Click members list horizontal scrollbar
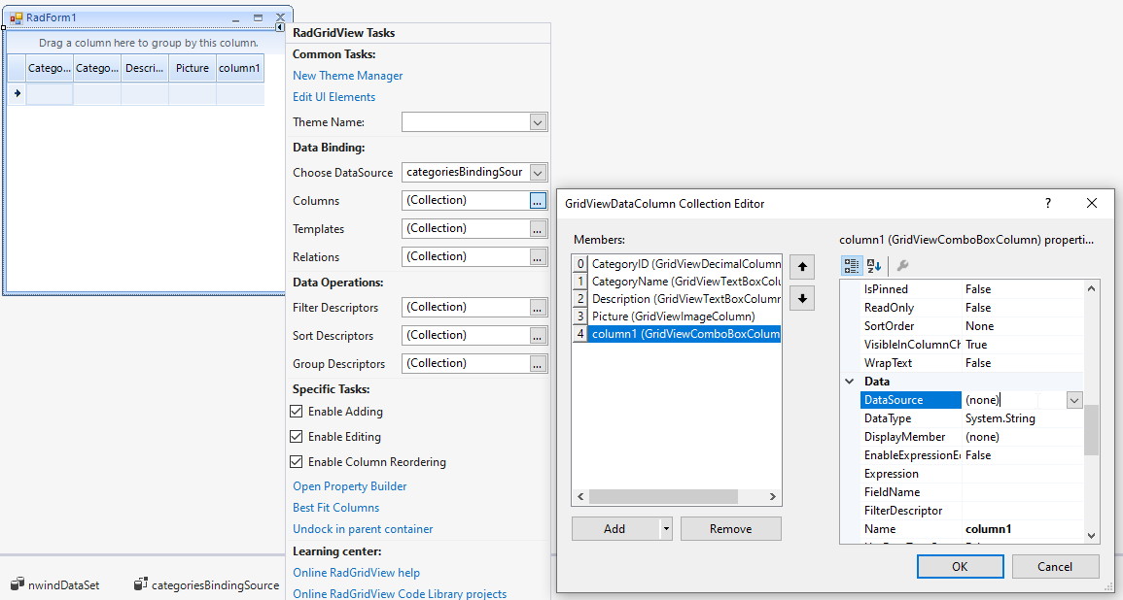Screen dimensions: 1123x600 coord(677,496)
